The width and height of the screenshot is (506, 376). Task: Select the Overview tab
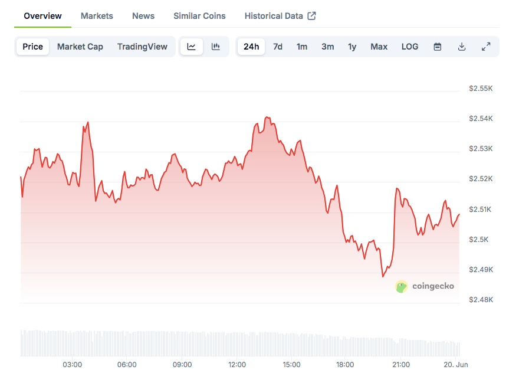click(42, 16)
